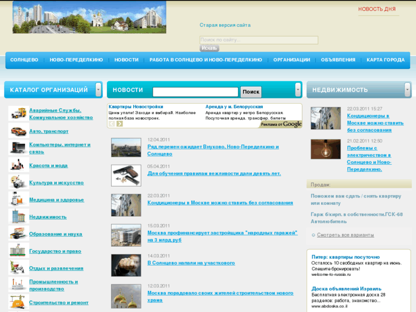The image size is (416, 312).
Task: Focus the Поиск по сайту input field
Action: point(259,40)
